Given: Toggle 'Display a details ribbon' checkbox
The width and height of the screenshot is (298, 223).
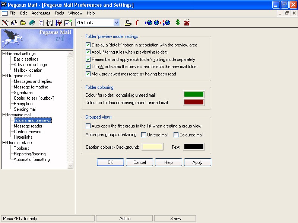Looking at the screenshot, I should [88, 45].
